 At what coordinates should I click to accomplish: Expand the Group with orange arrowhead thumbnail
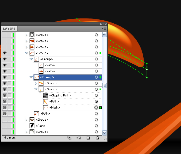pyautogui.click(x=27, y=47)
